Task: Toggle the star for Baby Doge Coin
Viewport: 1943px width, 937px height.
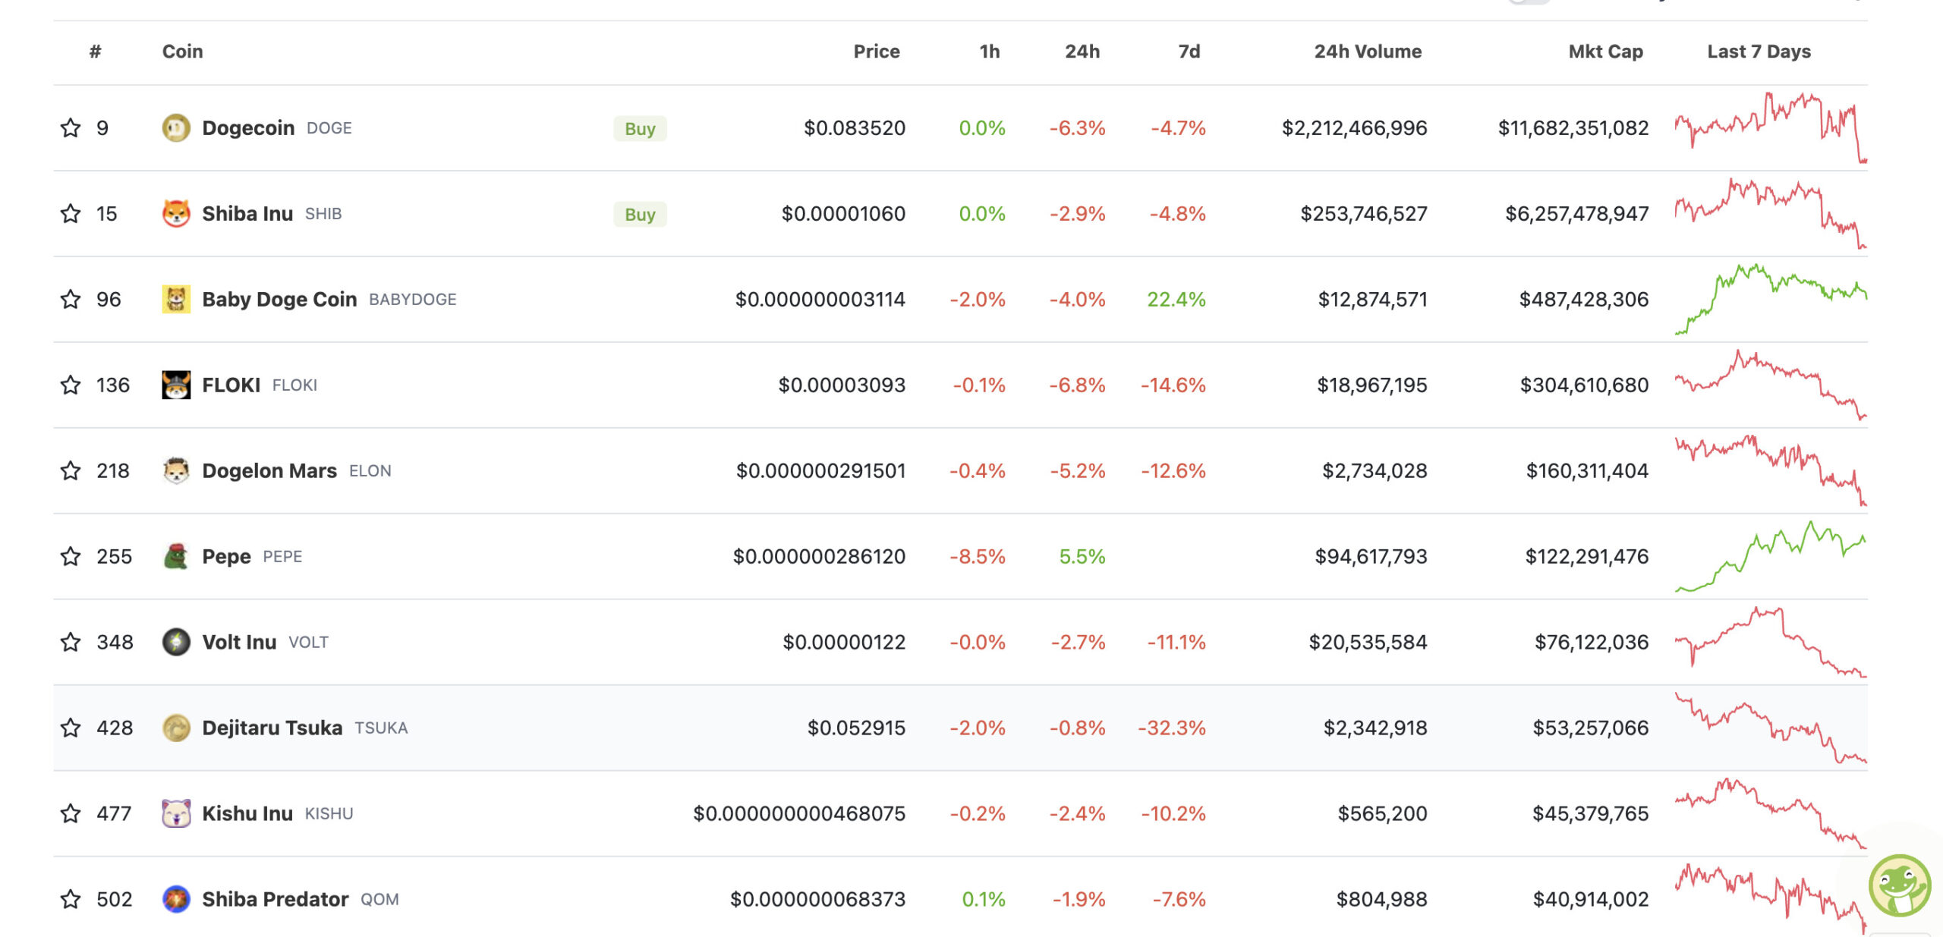Action: tap(71, 299)
